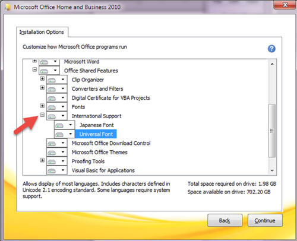Select the Office Shared Features item
Screen dimensions: 297x241
click(x=91, y=71)
